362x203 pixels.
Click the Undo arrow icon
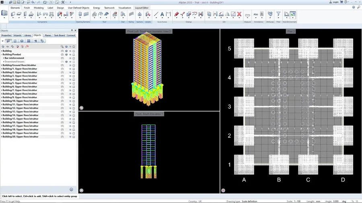point(33,2)
